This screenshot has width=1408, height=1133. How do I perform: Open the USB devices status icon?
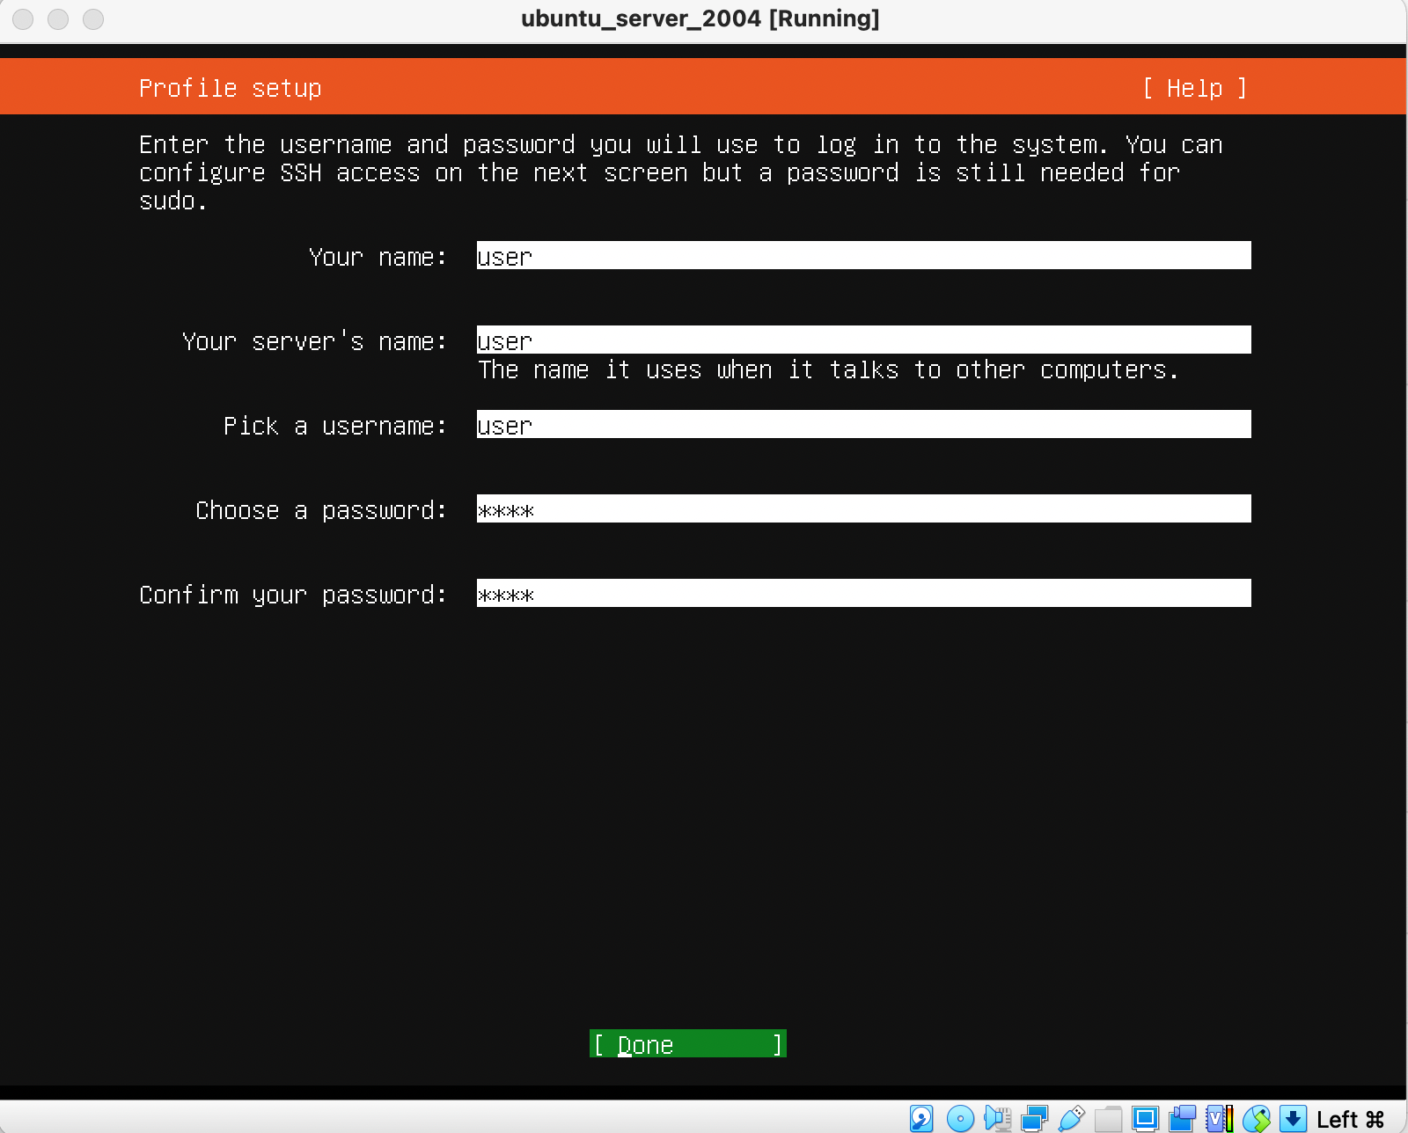click(1071, 1118)
